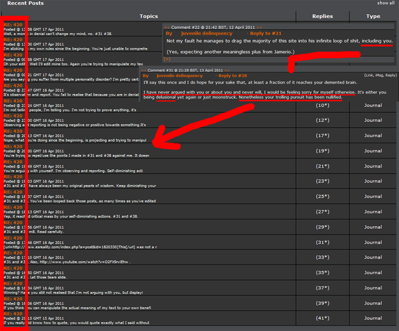Click 'Journal' type in the (31*) row

tap(373, 242)
